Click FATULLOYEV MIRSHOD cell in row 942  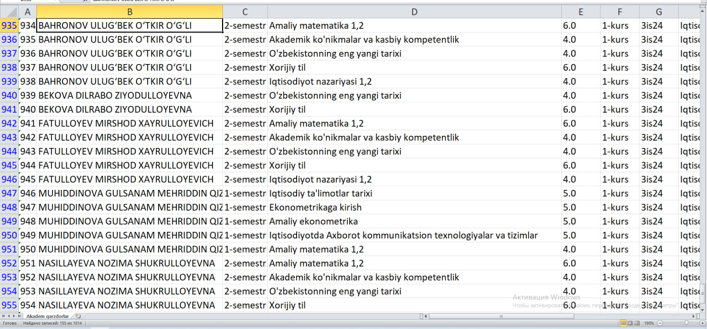click(130, 124)
